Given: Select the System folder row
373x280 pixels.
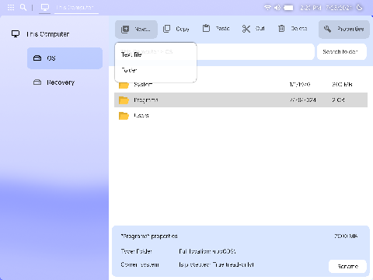Looking at the screenshot, I should 241,85.
